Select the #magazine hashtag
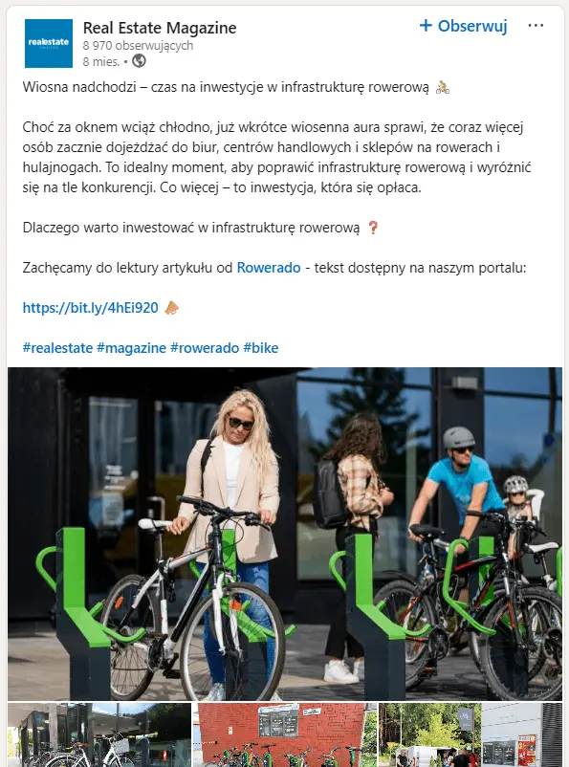569x767 pixels. click(x=132, y=348)
